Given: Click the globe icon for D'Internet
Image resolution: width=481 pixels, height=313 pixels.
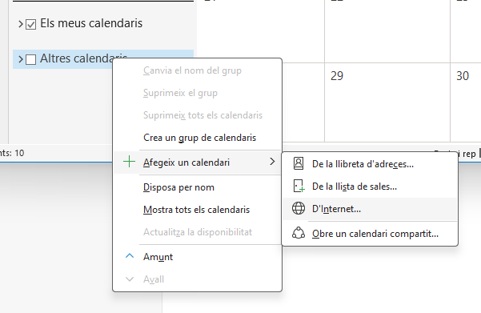Looking at the screenshot, I should [299, 208].
